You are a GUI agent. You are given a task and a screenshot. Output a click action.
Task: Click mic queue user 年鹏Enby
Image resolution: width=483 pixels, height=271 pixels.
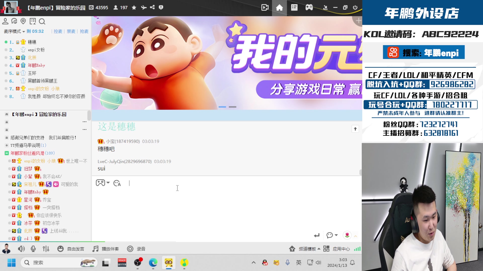tap(36, 65)
